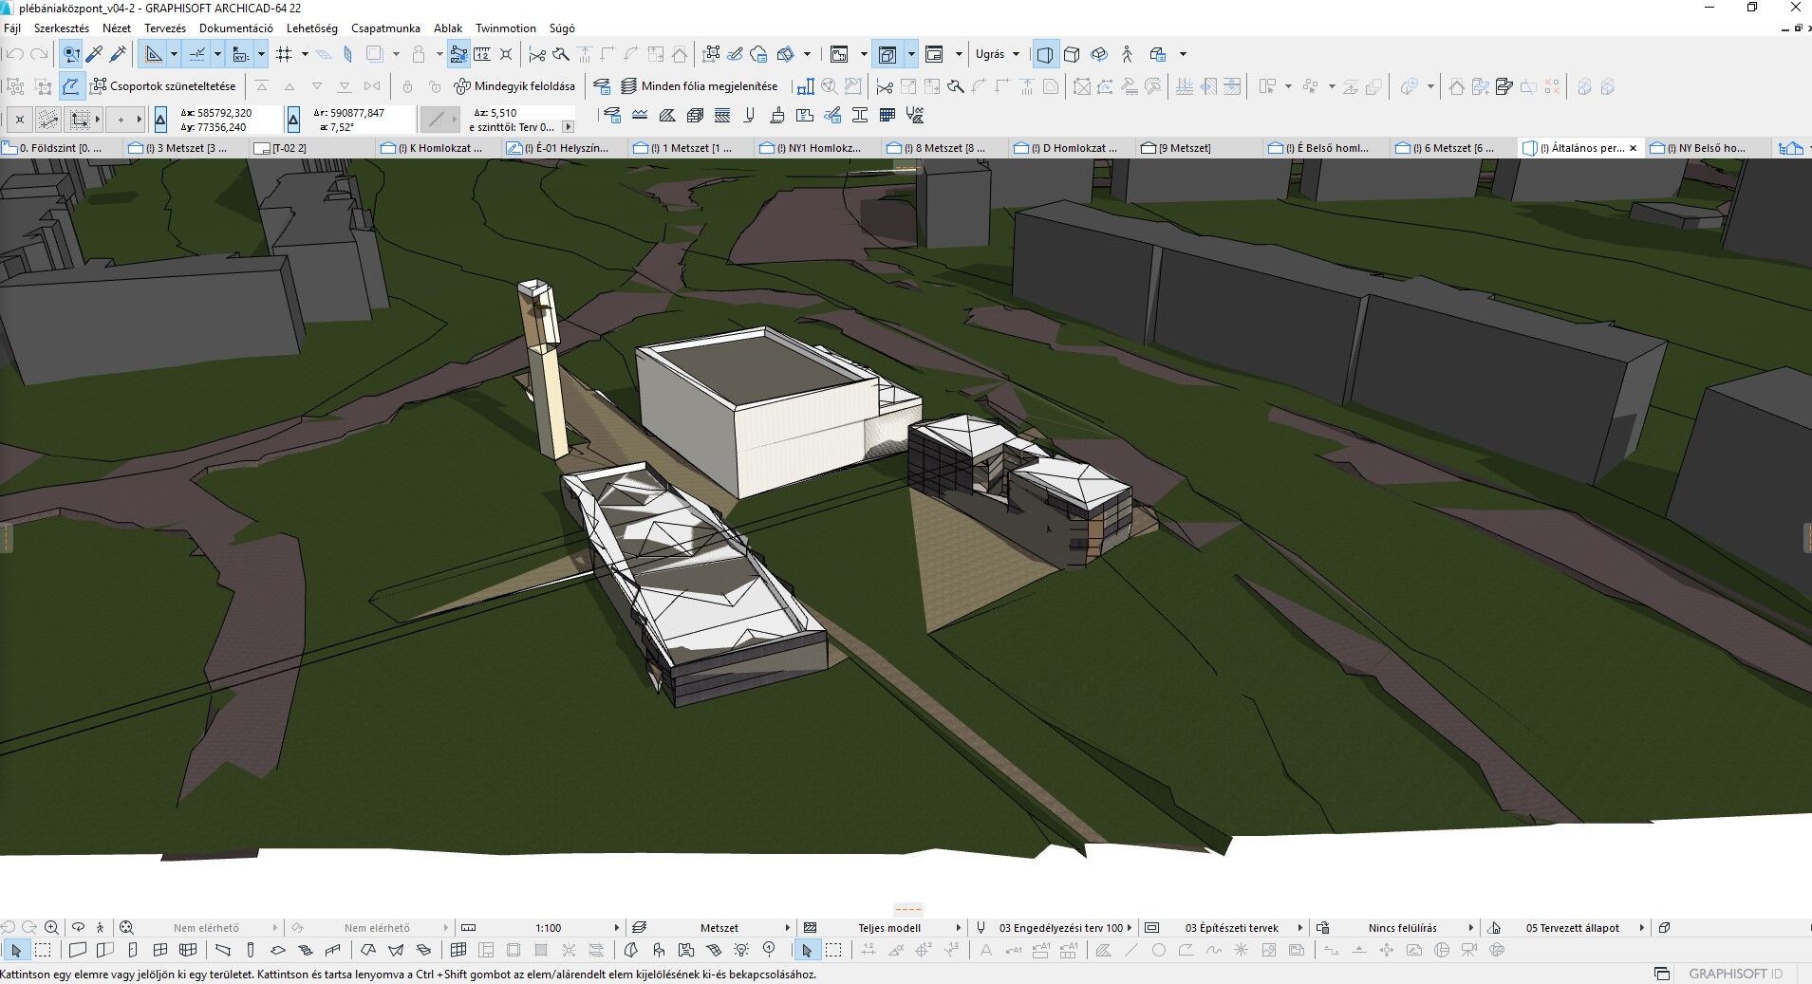
Task: Close the Általános perspektíva tab
Action: (1633, 148)
